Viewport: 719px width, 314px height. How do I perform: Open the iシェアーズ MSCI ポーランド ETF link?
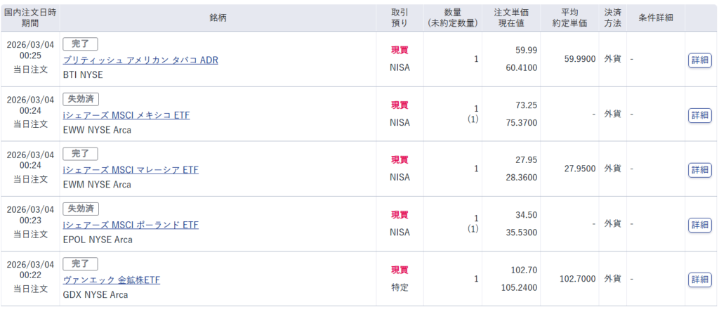[131, 225]
